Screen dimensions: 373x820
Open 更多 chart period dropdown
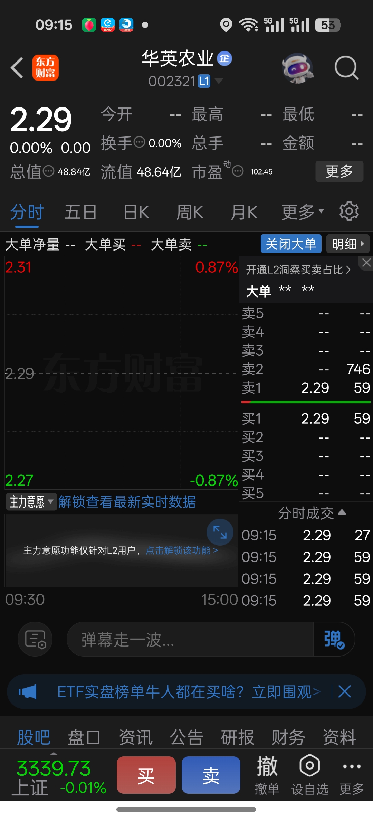click(303, 212)
